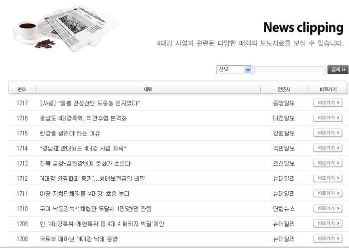This screenshot has width=349, height=248.
Task: Click the News clipping heading
Action: [303, 28]
